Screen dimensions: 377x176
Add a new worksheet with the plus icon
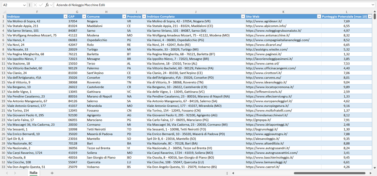click(x=51, y=173)
